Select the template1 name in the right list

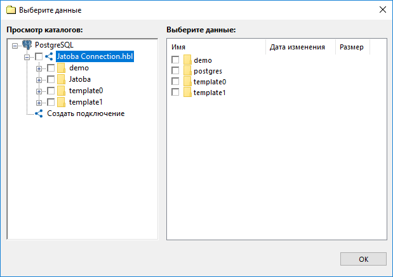click(210, 93)
